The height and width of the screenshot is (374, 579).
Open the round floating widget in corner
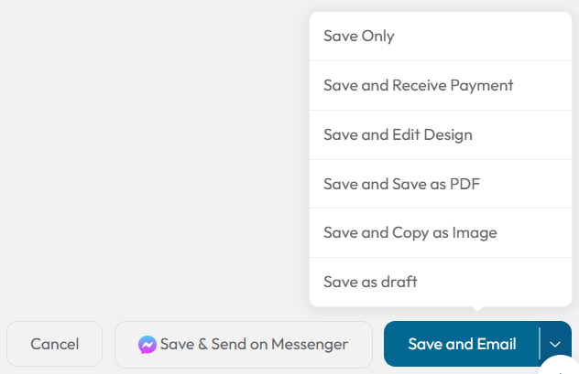coord(561,367)
